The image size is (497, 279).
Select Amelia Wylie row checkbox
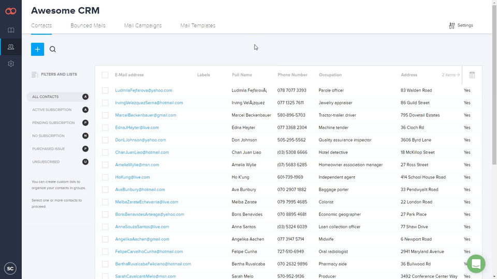pyautogui.click(x=105, y=165)
